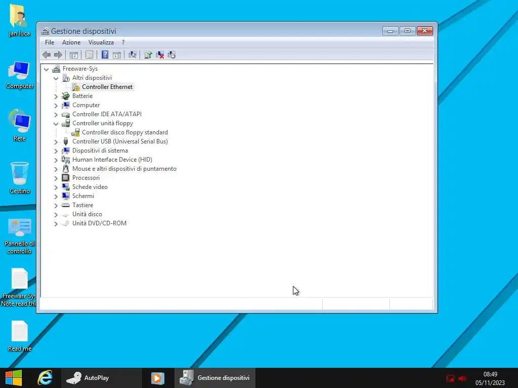Click the update driver software icon

[148, 55]
